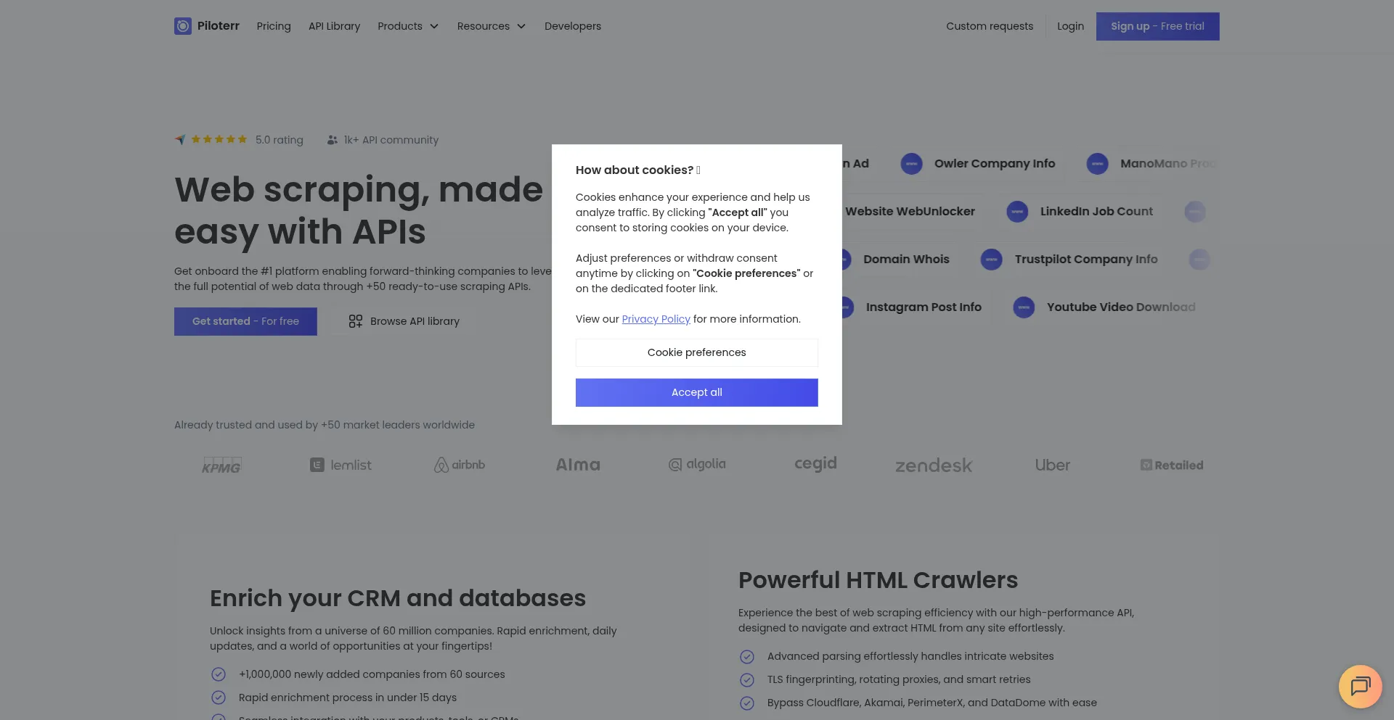Image resolution: width=1394 pixels, height=720 pixels.
Task: Click the API community people icon
Action: 332,140
